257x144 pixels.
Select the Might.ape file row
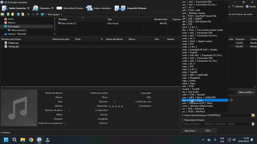[x=13, y=43]
